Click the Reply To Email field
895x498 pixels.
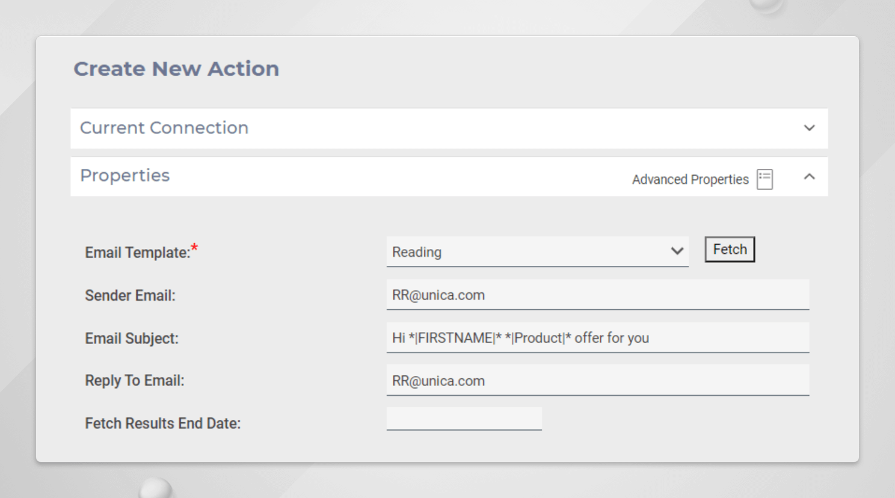(598, 380)
